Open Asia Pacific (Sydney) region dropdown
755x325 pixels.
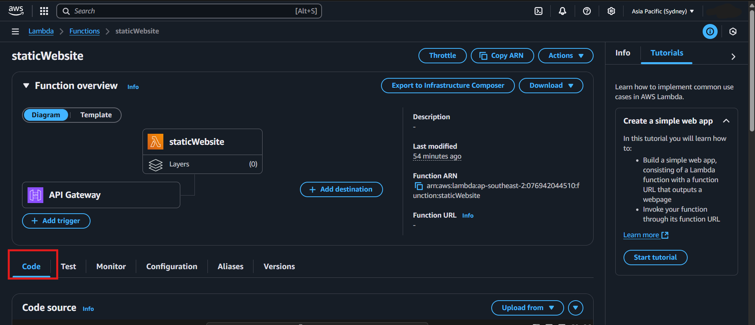coord(663,11)
